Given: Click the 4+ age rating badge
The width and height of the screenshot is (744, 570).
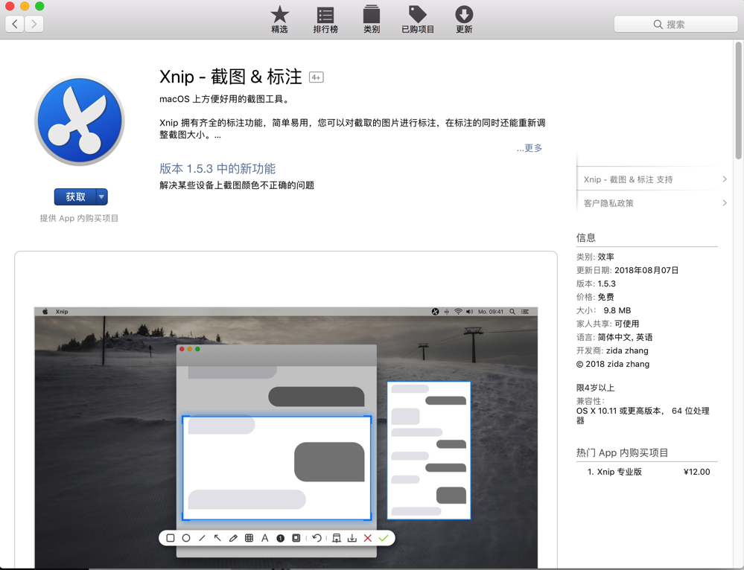Looking at the screenshot, I should (x=316, y=77).
